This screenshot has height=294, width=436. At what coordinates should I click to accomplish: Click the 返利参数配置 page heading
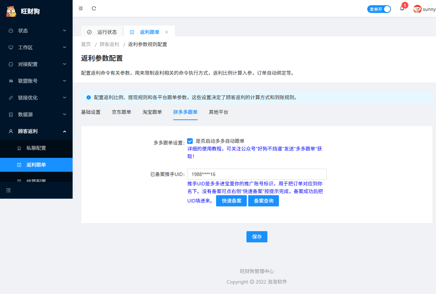[102, 58]
